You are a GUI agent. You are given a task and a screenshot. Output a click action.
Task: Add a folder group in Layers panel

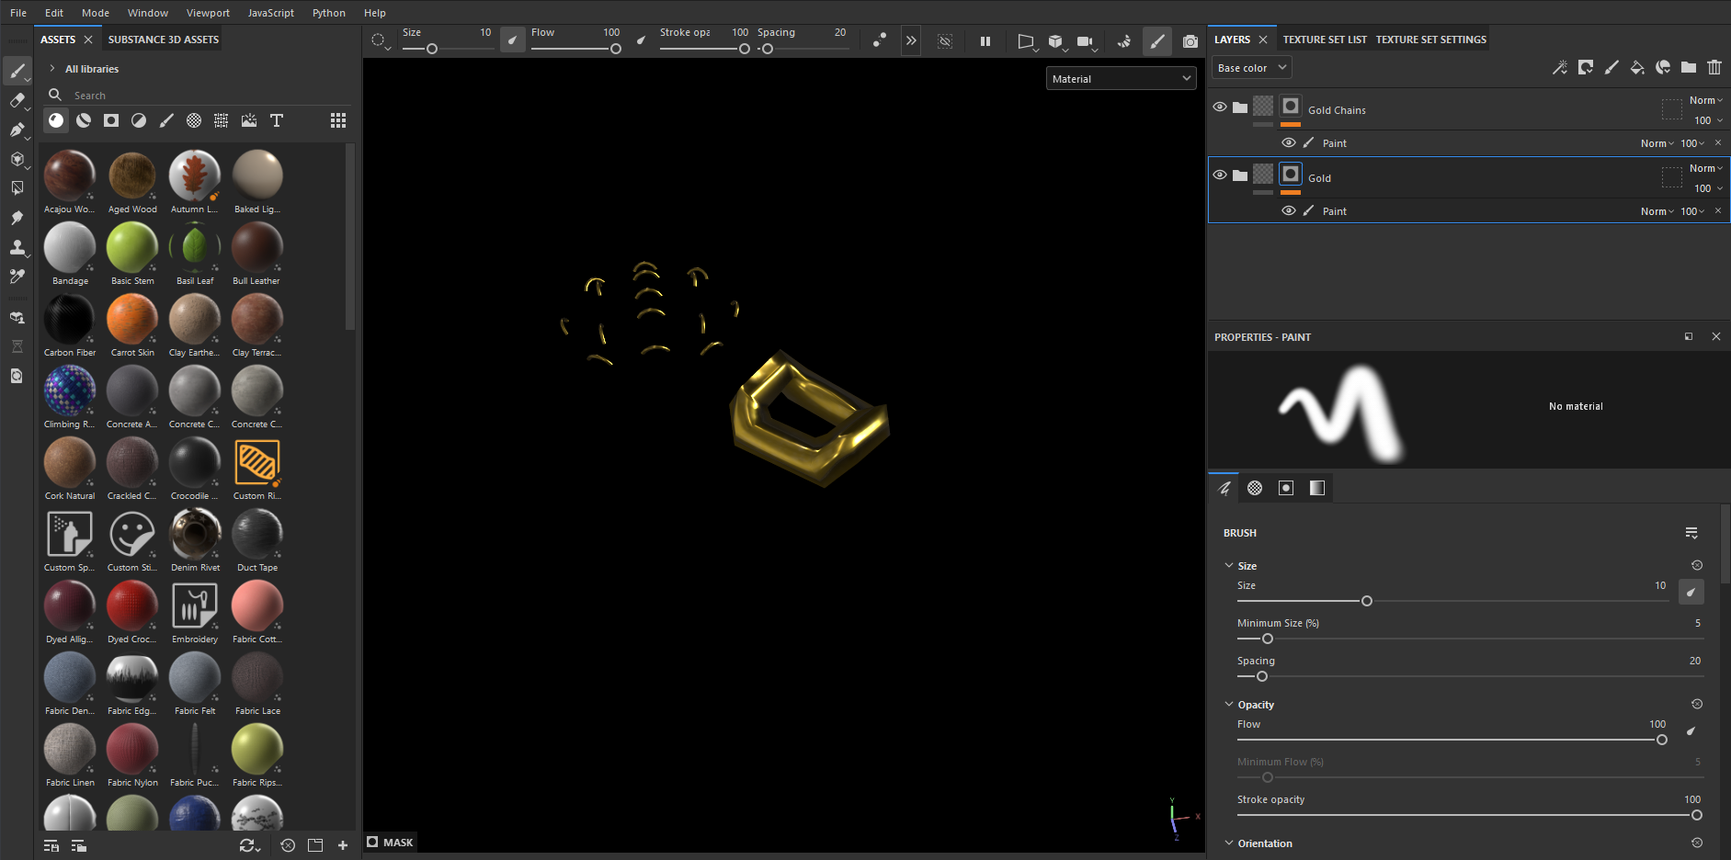click(x=1689, y=67)
